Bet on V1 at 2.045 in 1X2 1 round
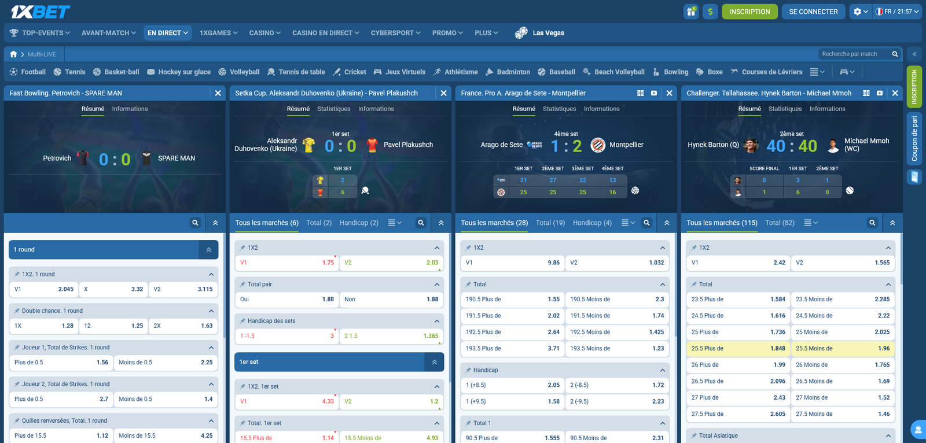The width and height of the screenshot is (926, 443). (x=43, y=289)
